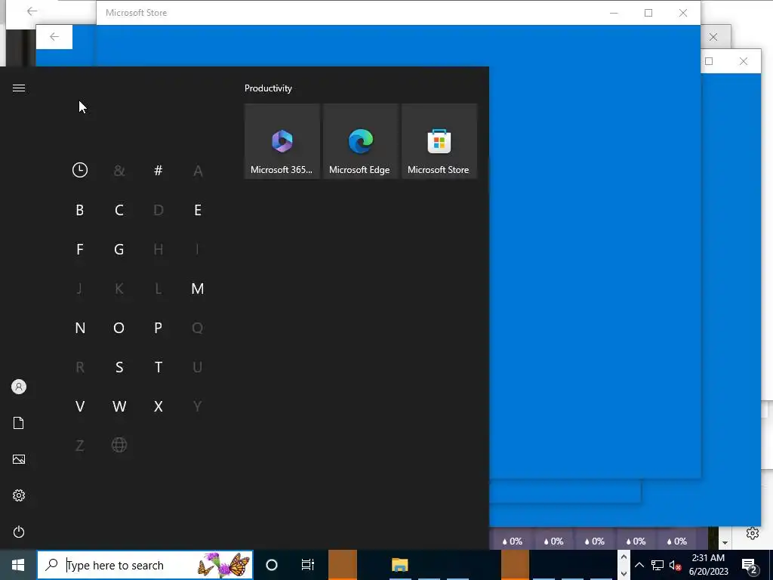Open Settings gear in the Start sidebar
The height and width of the screenshot is (580, 773).
[19, 495]
